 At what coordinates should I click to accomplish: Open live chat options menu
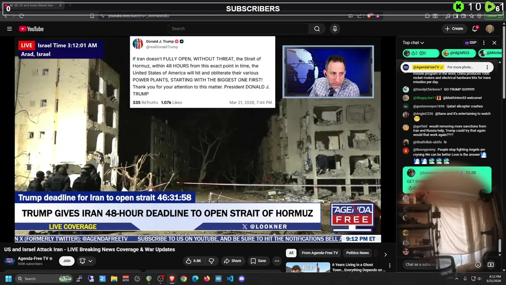(484, 43)
